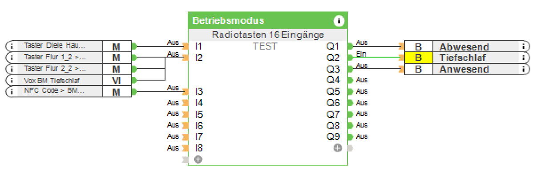Click the info icon of Vox BM Tiefschlaf
The width and height of the screenshot is (541, 178).
click(x=12, y=81)
